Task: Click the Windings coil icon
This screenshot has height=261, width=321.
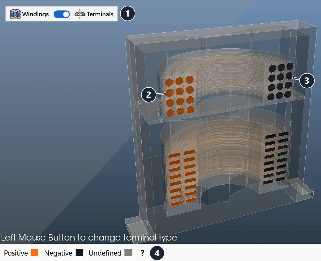Action: point(15,14)
